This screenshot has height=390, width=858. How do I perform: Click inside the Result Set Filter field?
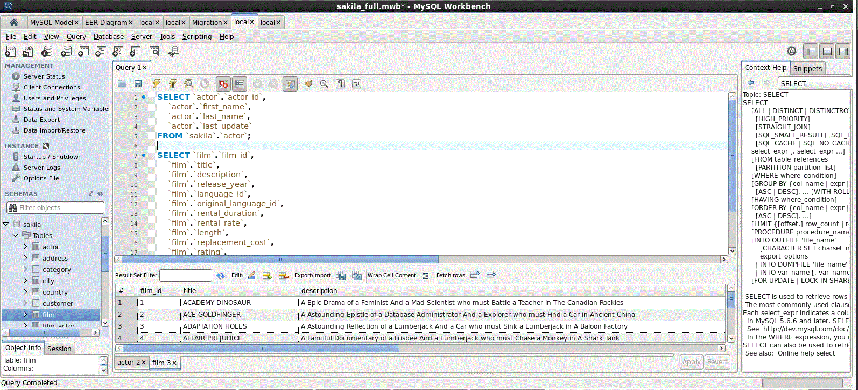(x=185, y=276)
